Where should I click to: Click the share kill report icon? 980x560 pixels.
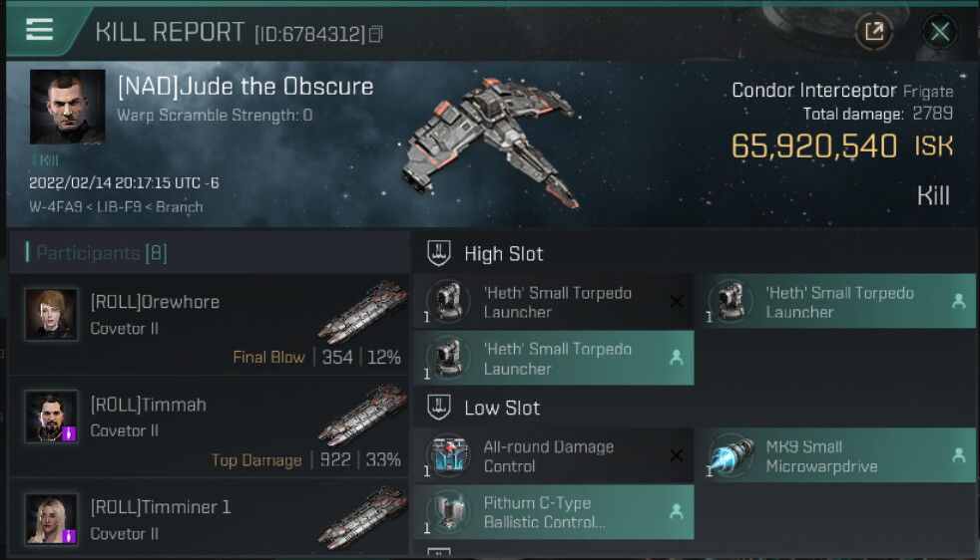point(873,32)
